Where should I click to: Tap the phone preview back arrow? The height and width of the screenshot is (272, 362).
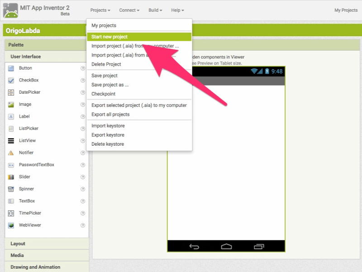pos(194,247)
